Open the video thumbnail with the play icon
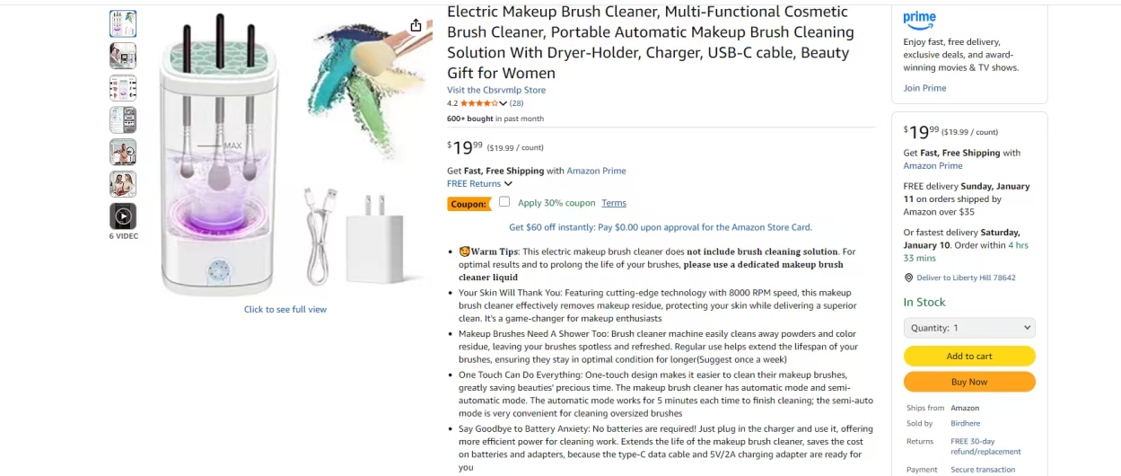1121x476 pixels. tap(123, 216)
